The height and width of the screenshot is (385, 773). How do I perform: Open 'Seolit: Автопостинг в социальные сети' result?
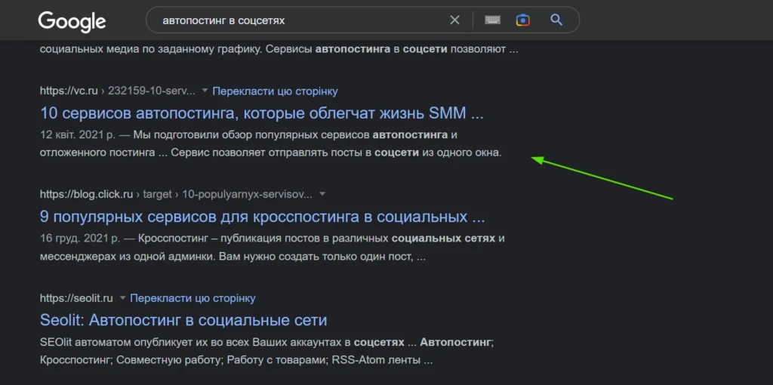pos(183,320)
